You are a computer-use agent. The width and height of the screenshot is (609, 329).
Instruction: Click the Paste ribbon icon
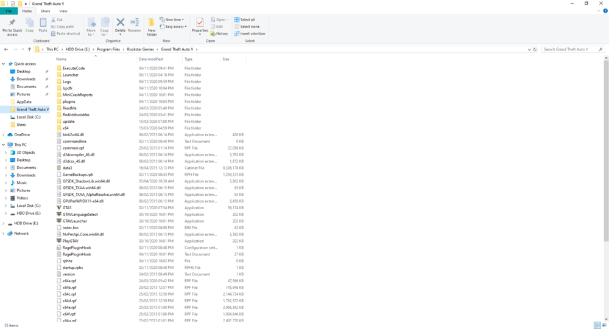(x=43, y=23)
